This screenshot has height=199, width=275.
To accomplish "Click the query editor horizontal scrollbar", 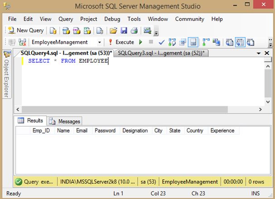I will 136,109.
